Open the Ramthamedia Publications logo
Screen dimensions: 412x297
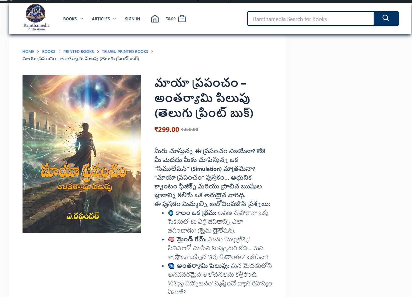pos(36,17)
